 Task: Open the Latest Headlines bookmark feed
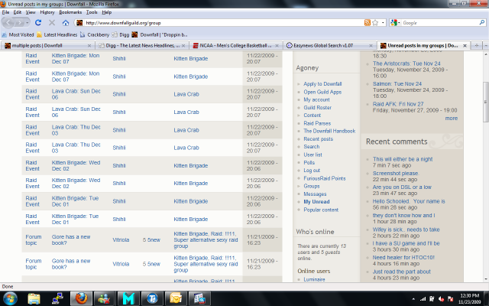coord(57,34)
